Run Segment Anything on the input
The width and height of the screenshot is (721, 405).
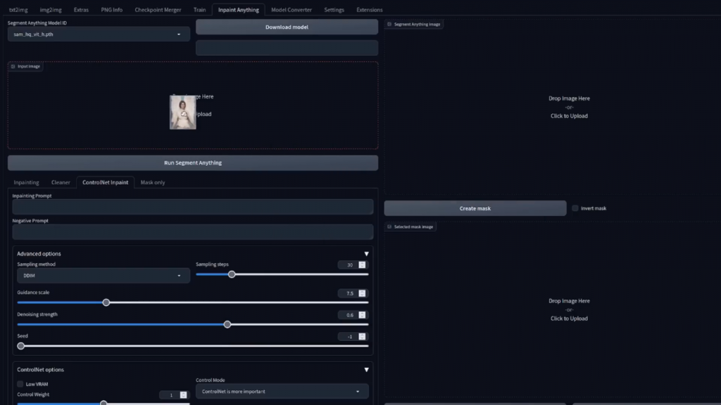[193, 162]
